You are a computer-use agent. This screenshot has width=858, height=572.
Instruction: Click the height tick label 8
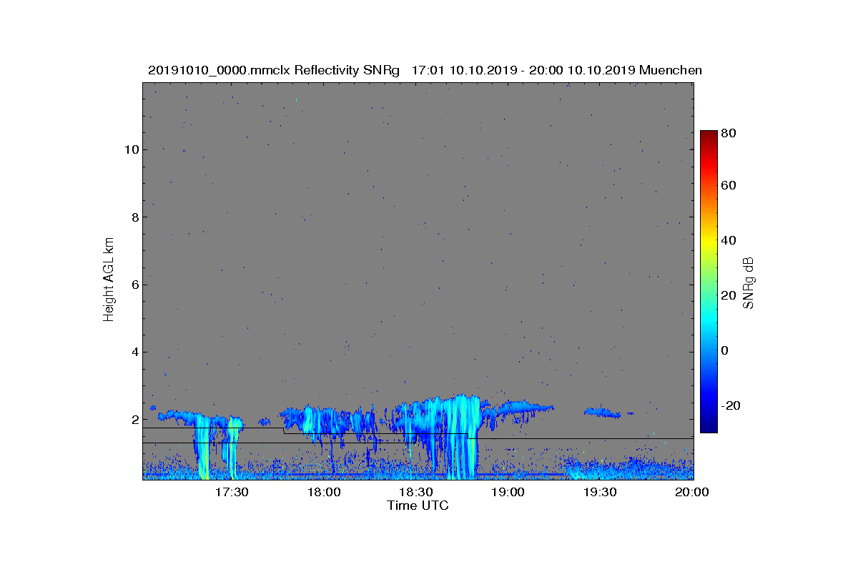pyautogui.click(x=134, y=217)
